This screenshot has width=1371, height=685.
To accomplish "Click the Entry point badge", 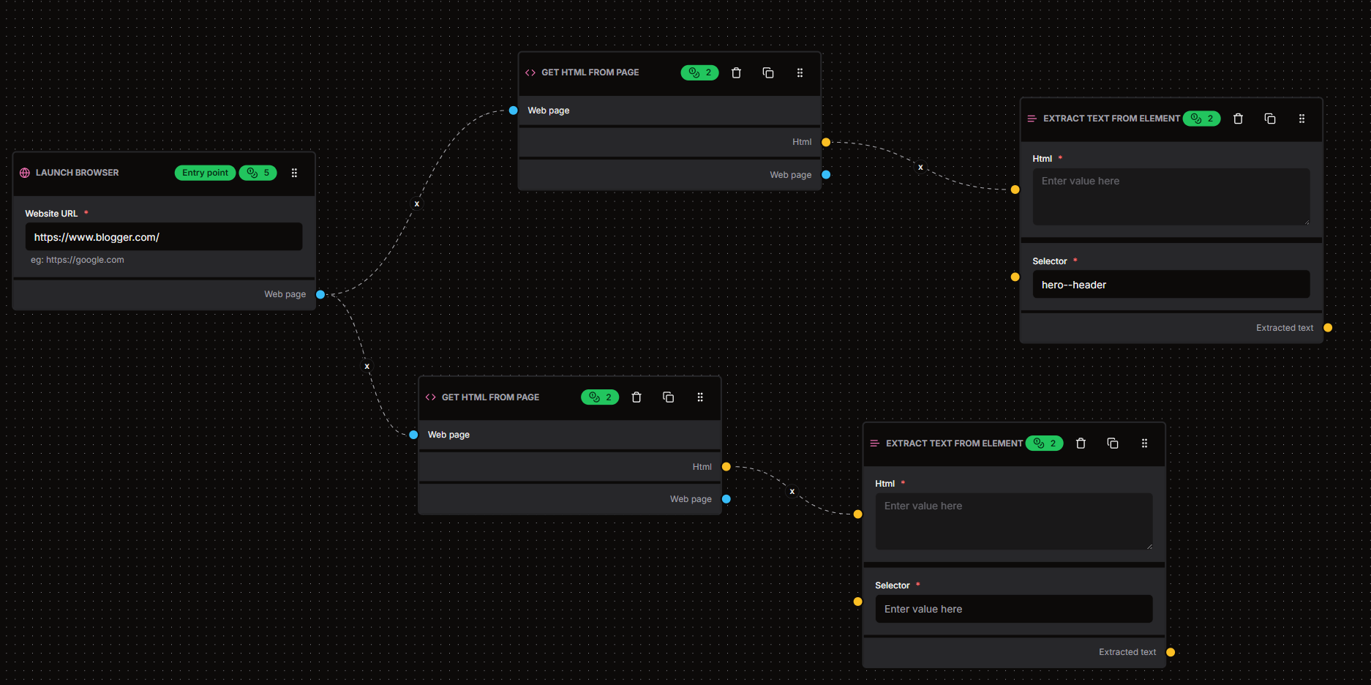I will (x=205, y=173).
